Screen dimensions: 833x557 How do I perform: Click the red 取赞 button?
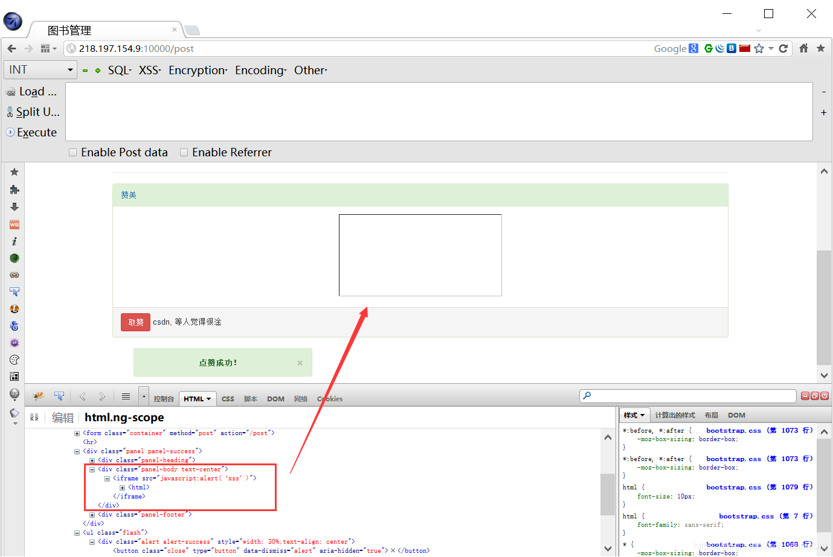(x=135, y=322)
